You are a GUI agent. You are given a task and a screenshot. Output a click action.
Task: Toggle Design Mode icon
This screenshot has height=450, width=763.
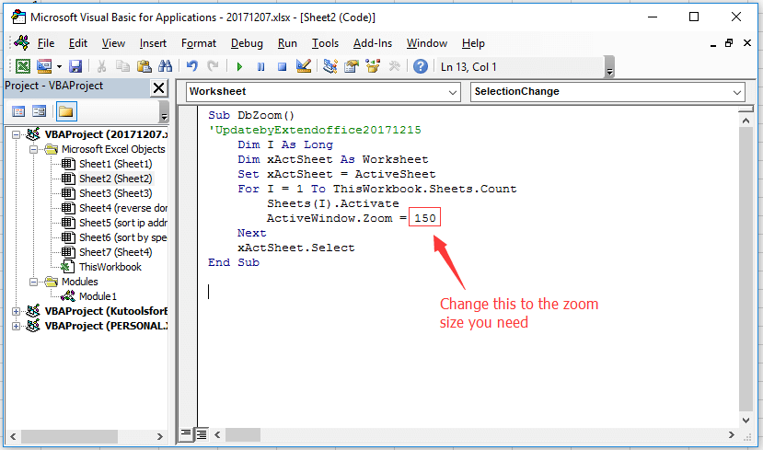coord(303,66)
